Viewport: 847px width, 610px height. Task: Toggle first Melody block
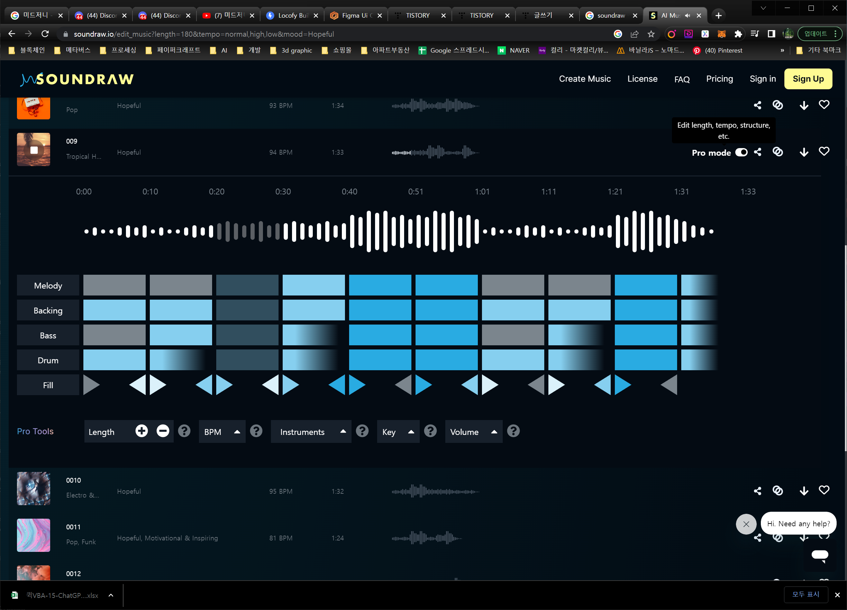pos(114,285)
